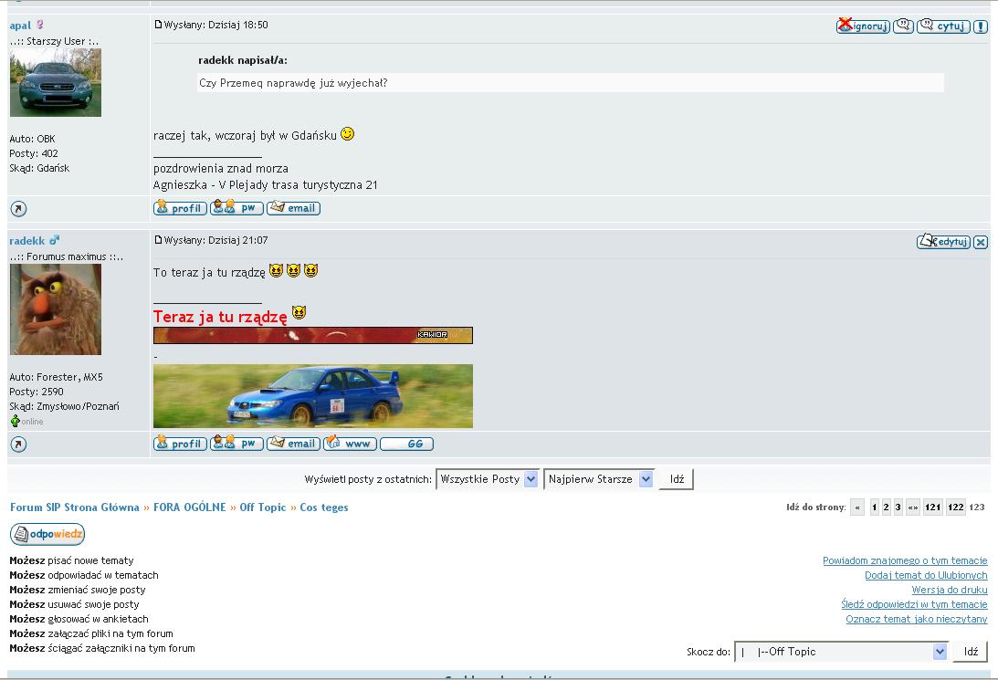This screenshot has height=680, width=998.
Task: Edit radekk's post via 'edytuj' button
Action: [x=943, y=242]
